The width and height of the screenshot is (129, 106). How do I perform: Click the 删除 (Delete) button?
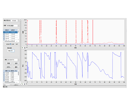pyautogui.click(x=16, y=67)
